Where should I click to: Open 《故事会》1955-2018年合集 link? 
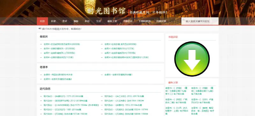click(123, 105)
